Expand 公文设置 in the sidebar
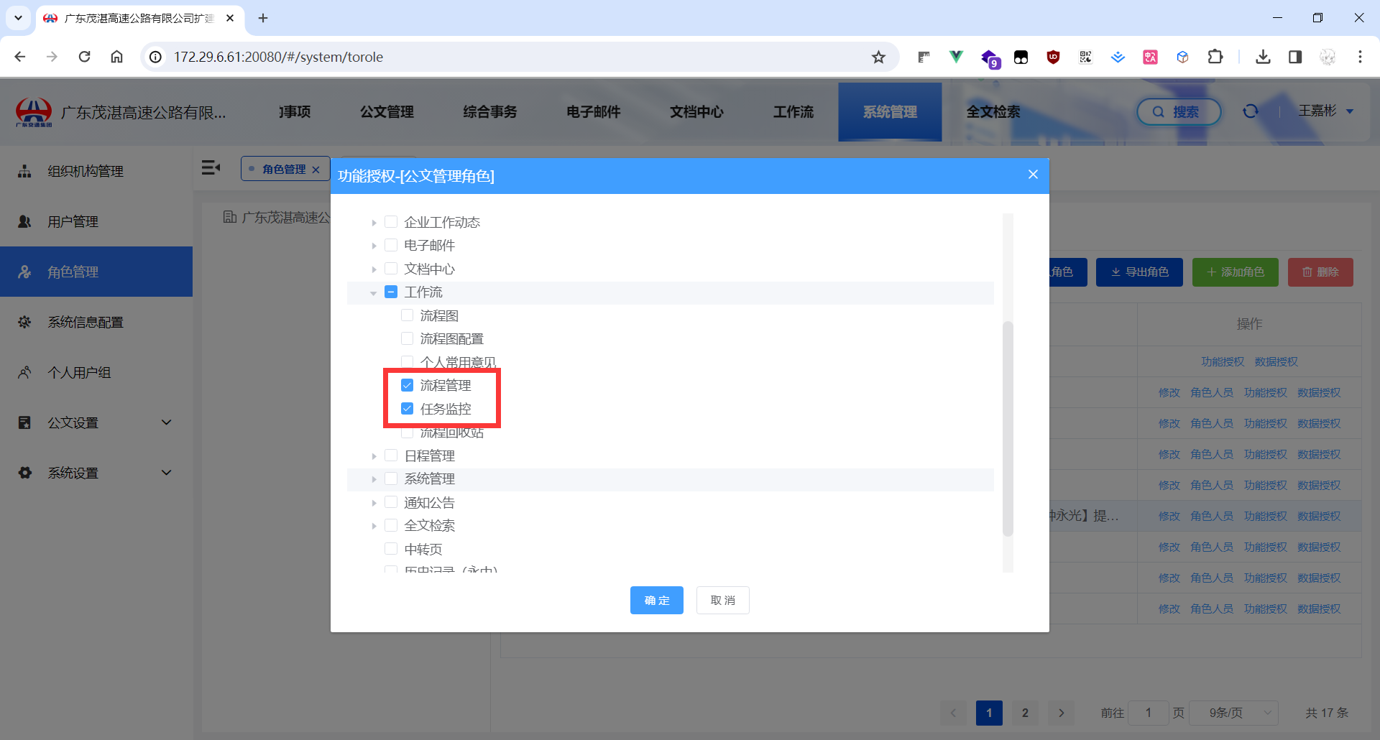The height and width of the screenshot is (740, 1380). 96,422
